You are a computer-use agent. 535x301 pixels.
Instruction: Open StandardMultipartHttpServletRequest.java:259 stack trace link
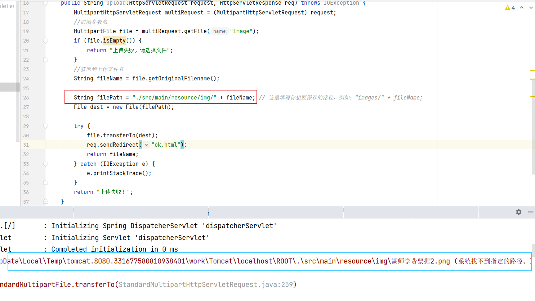(x=206, y=284)
